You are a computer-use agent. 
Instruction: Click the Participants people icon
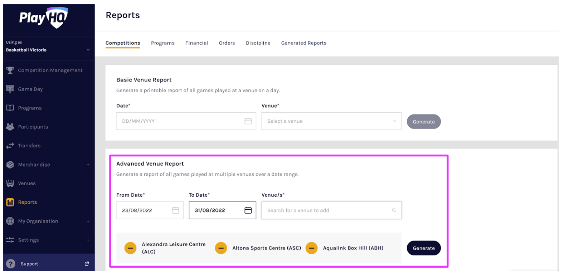click(10, 127)
